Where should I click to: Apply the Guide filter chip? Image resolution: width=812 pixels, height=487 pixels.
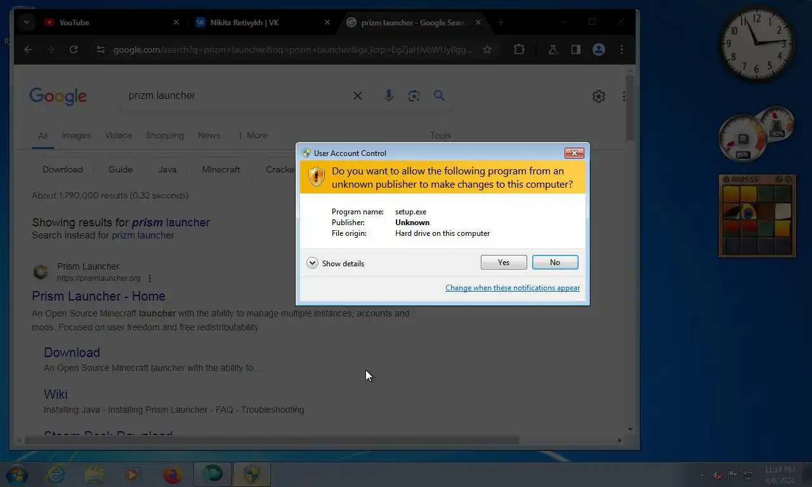click(121, 169)
